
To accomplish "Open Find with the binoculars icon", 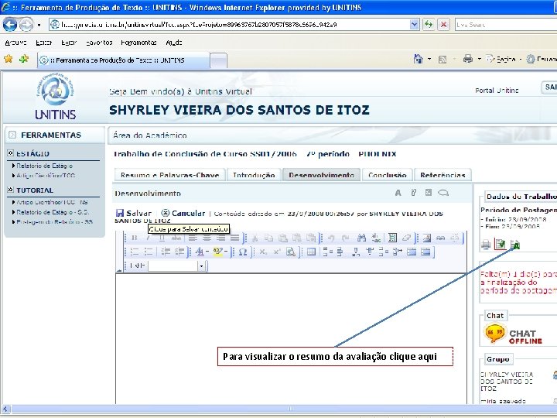I will point(361,238).
